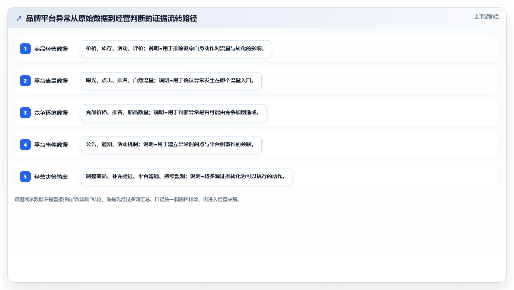Select the 竞争环境数据 label
The image size is (514, 290).
coord(51,113)
